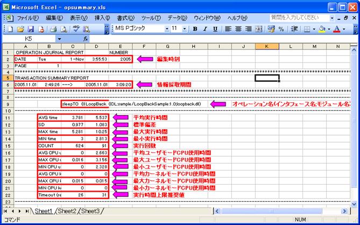Image resolution: width=360 pixels, height=225 pixels.
Task: Go to next sheet tab arrow
Action: tap(20, 211)
